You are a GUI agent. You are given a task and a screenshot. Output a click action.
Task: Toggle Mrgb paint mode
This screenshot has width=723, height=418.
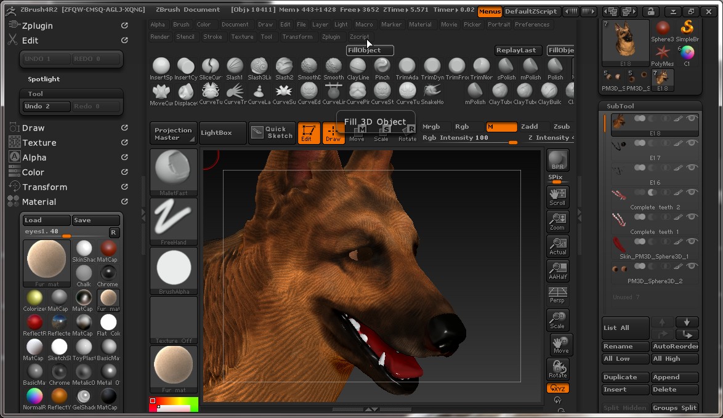tap(431, 126)
